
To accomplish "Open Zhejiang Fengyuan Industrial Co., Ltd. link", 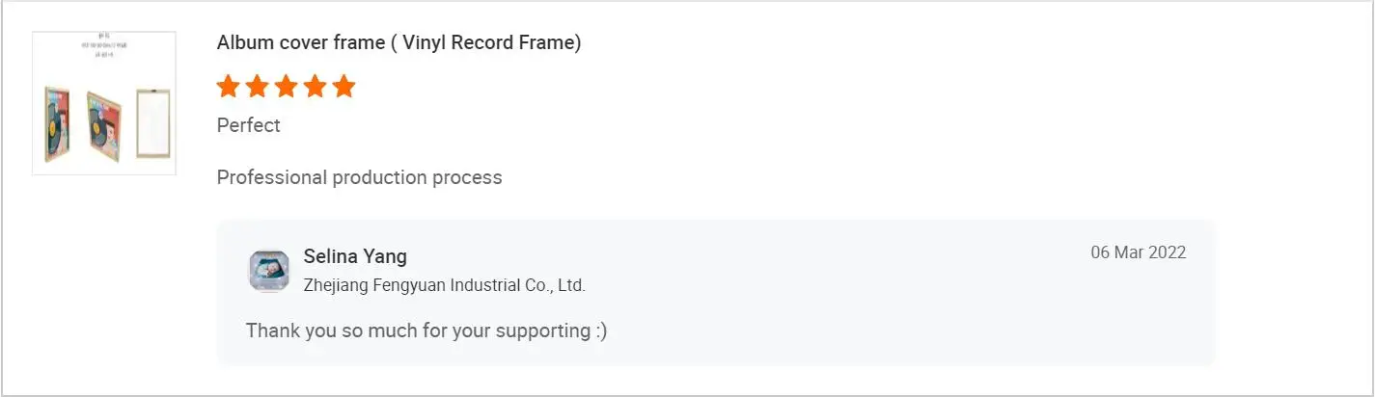I will click(444, 285).
